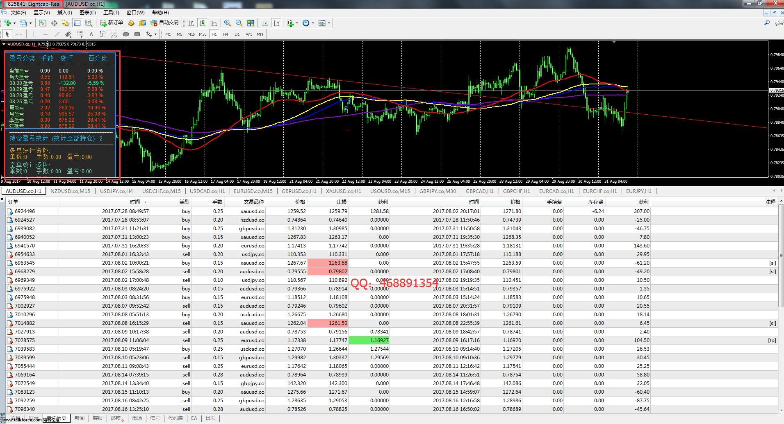Open MetaEditor yellow book icon
Viewport: 784px width, 424px height.
131,23
